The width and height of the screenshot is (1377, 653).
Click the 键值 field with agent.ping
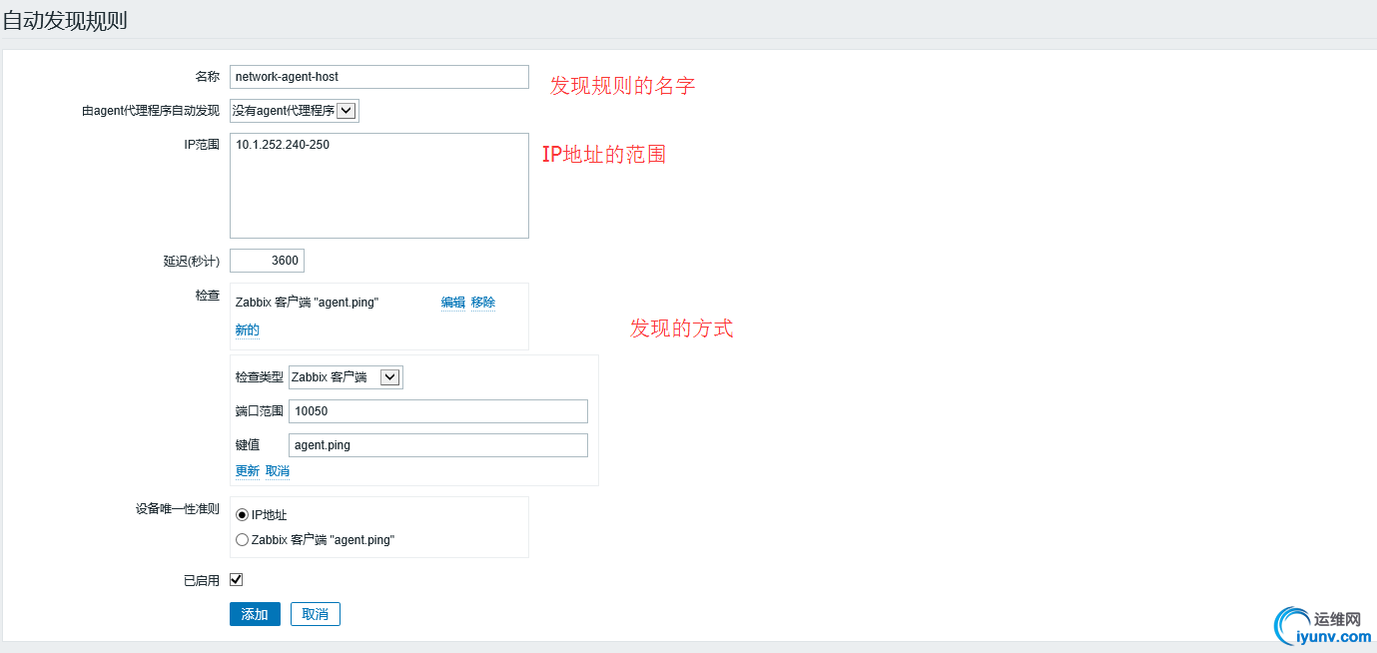pos(438,445)
